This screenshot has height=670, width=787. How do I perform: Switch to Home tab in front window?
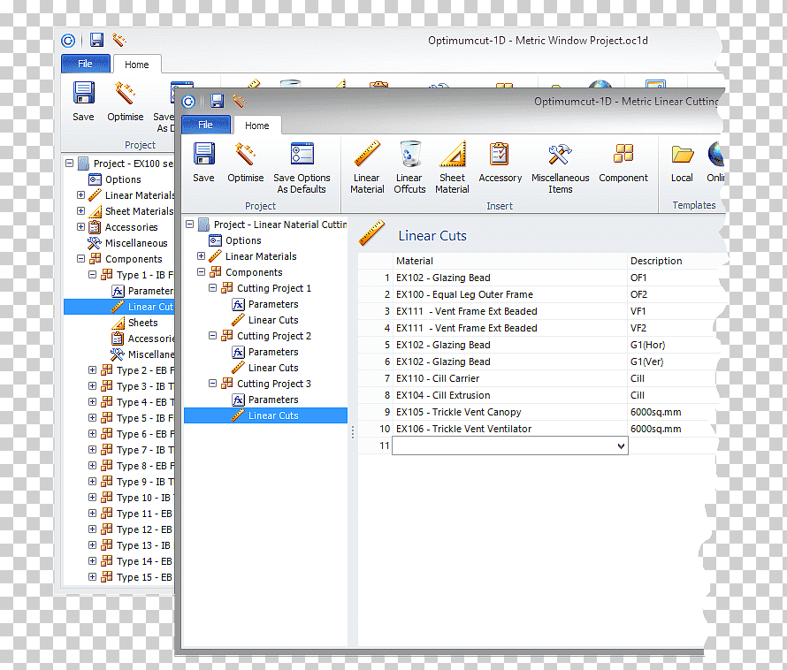(257, 126)
